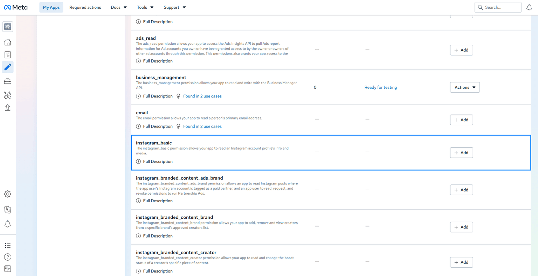
Task: Click lightbulb icon in business_management row
Action: click(178, 96)
